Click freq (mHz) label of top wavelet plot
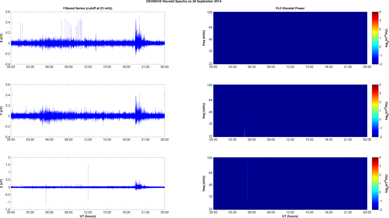389x218 pixels. pos(204,38)
